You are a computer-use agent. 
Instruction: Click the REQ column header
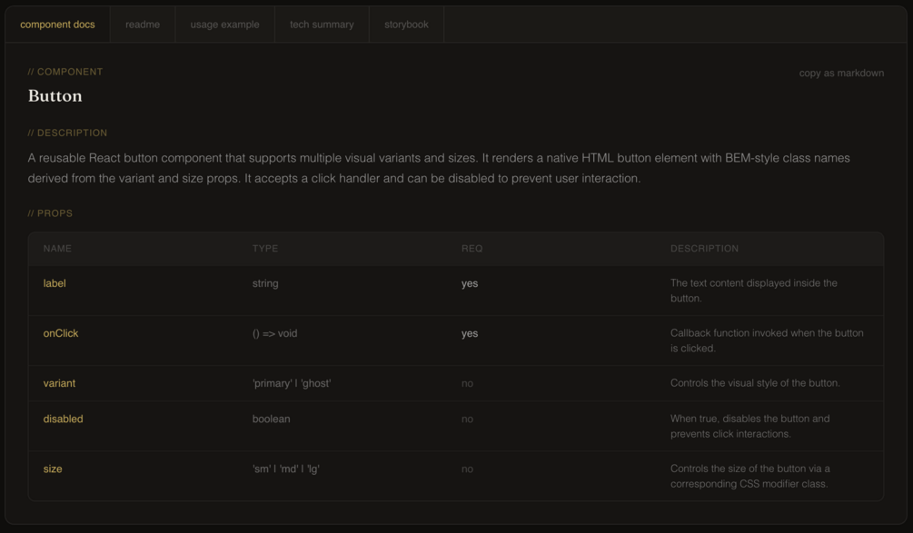(471, 249)
